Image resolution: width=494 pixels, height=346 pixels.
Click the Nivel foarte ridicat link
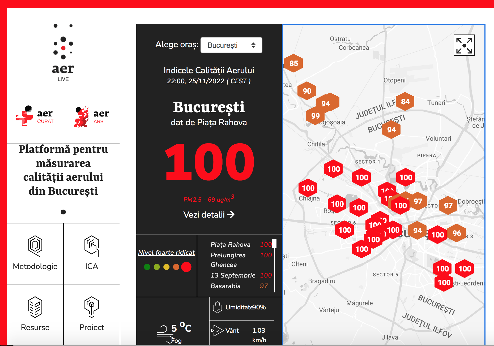[167, 252]
